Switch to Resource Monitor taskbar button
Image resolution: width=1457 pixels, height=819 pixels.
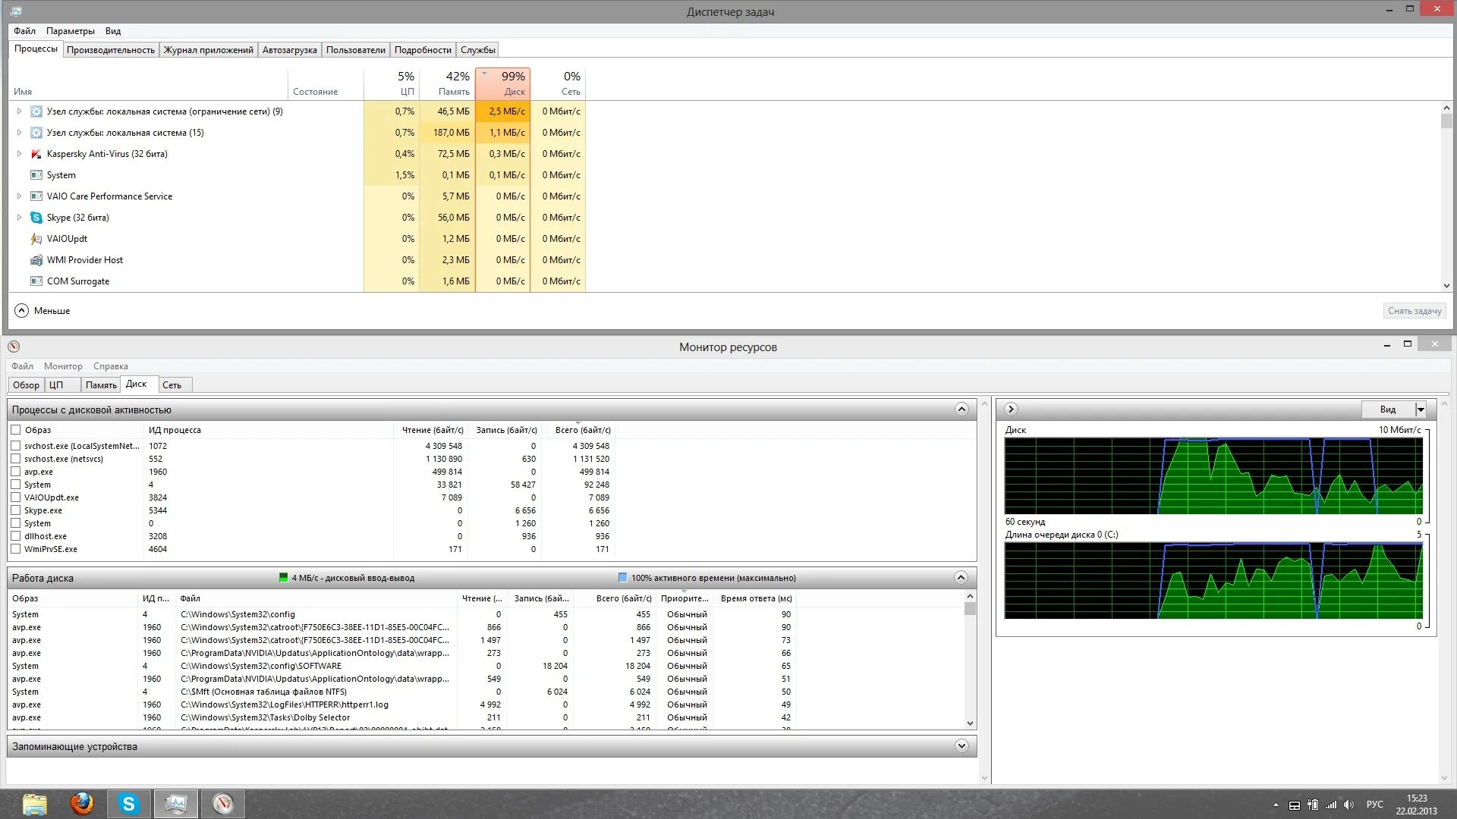click(223, 804)
